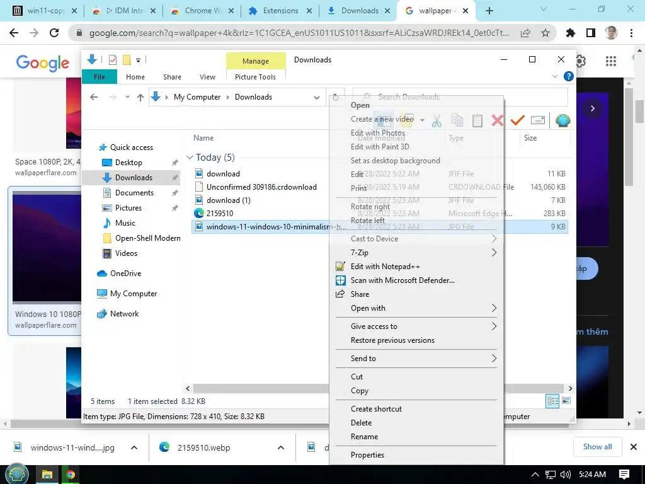Switch Explorer to large thumbnails view icon
645x484 pixels.
[566, 400]
